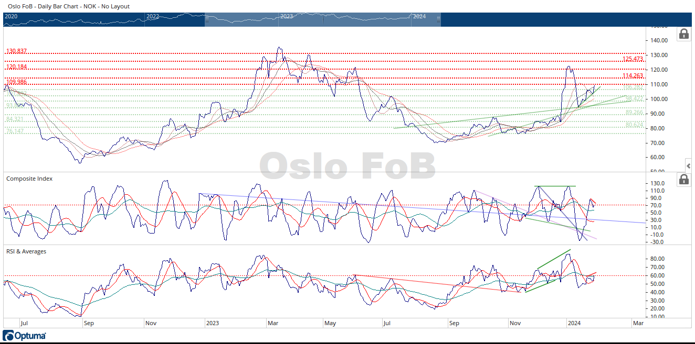Click the 80.624 support level label

[x=635, y=125]
